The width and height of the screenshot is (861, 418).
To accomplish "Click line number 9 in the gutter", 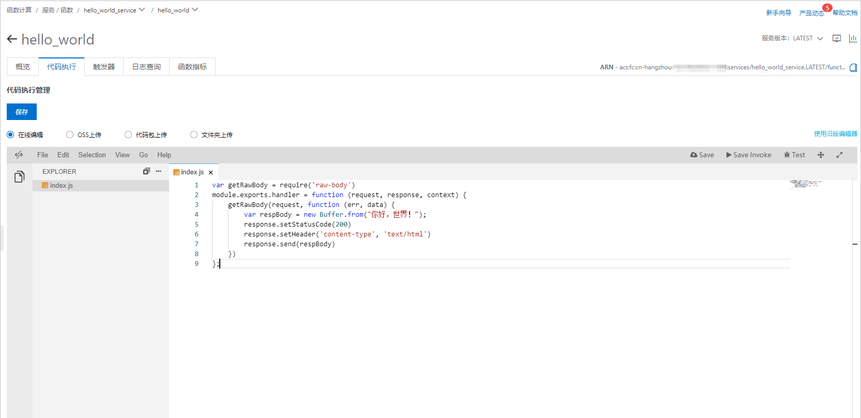I will point(197,264).
